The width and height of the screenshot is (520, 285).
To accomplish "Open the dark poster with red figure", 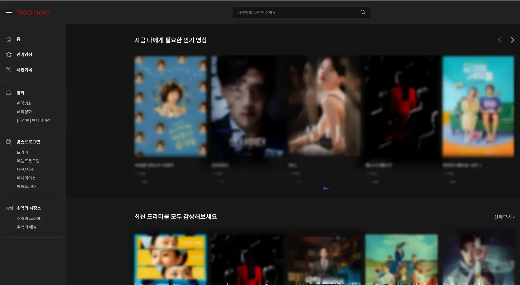I will coord(401,106).
